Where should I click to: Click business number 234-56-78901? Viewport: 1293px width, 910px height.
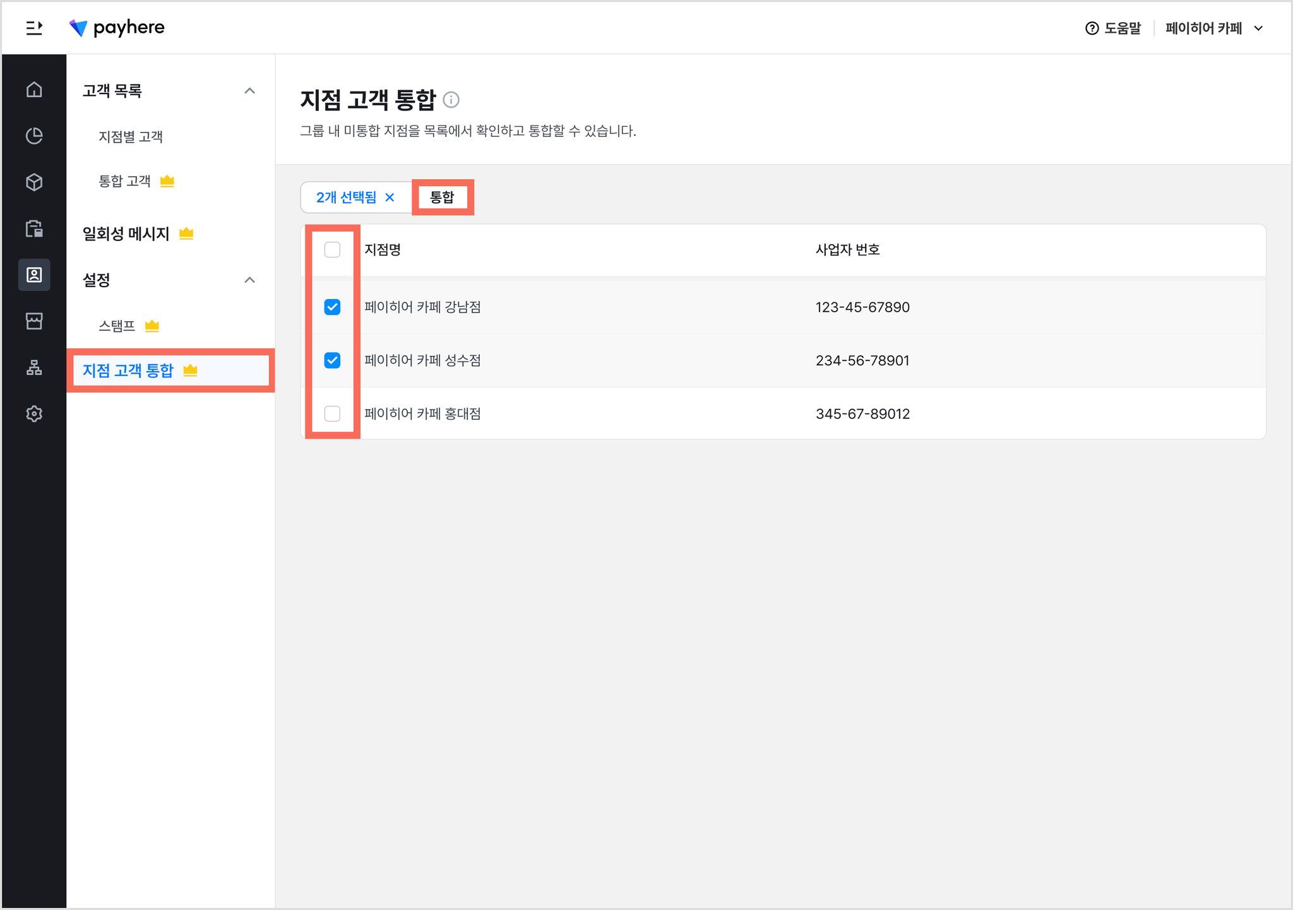tap(862, 360)
